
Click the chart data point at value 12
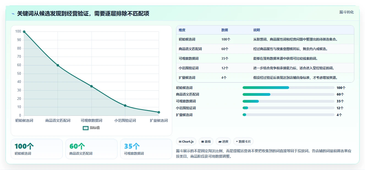[125, 105]
